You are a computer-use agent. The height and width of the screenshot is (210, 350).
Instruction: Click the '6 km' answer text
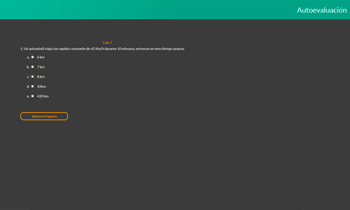point(41,57)
